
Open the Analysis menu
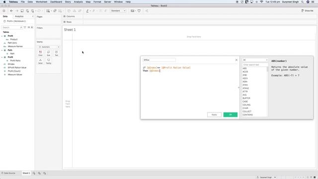(78, 2)
